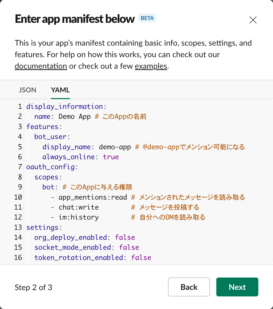273x309 pixels.
Task: Switch to the JSON tab
Action: coord(27,90)
